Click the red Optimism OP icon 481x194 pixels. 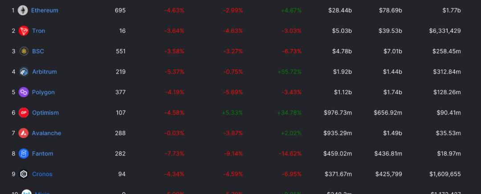coord(24,113)
